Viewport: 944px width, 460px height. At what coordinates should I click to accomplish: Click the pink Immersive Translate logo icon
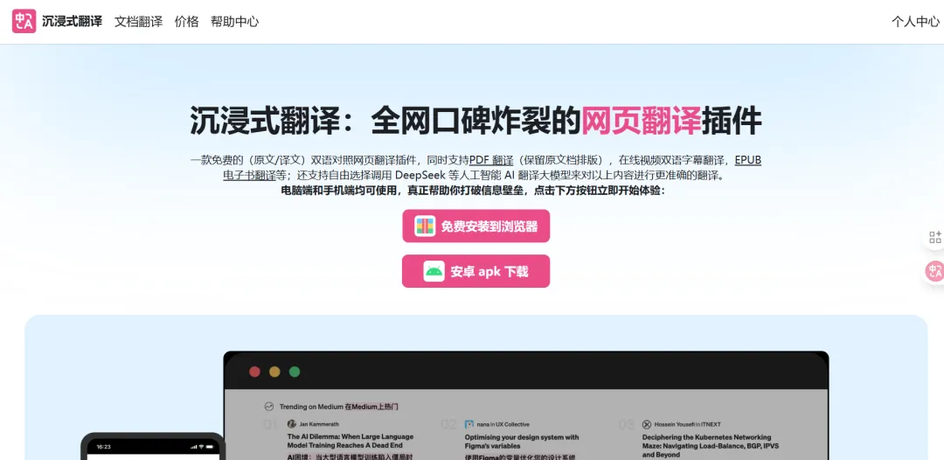tap(24, 21)
